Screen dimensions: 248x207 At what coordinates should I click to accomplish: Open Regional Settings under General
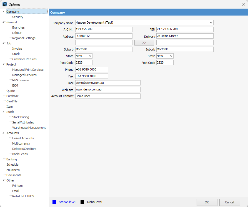click(24, 38)
